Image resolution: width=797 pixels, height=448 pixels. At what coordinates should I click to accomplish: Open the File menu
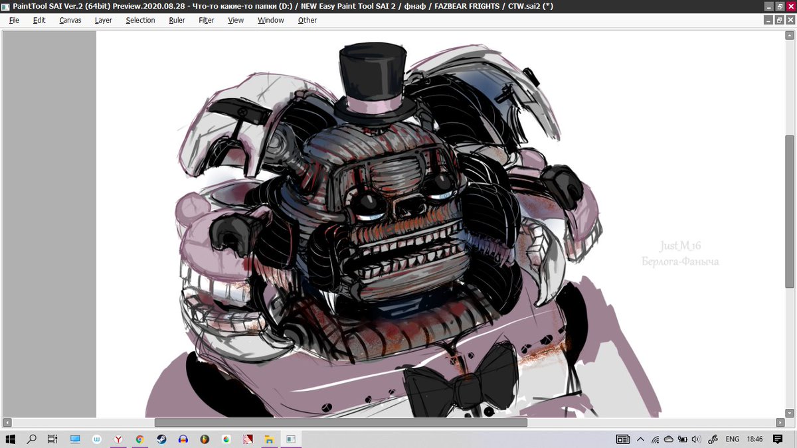coord(14,20)
